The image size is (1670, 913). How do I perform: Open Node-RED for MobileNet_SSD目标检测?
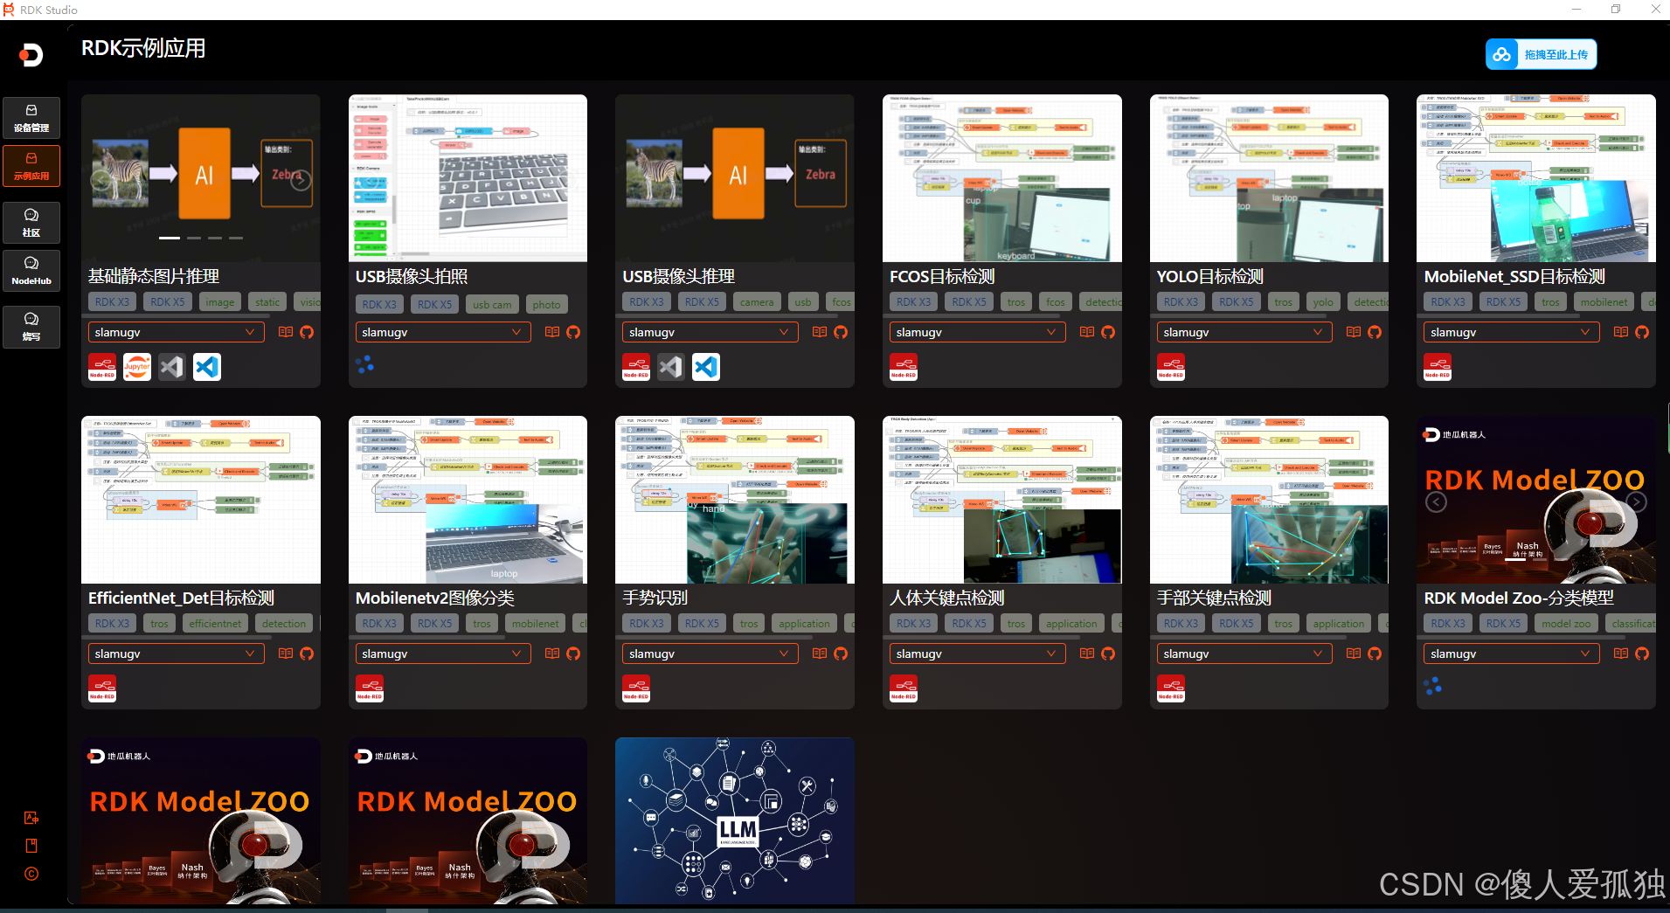[x=1438, y=367]
